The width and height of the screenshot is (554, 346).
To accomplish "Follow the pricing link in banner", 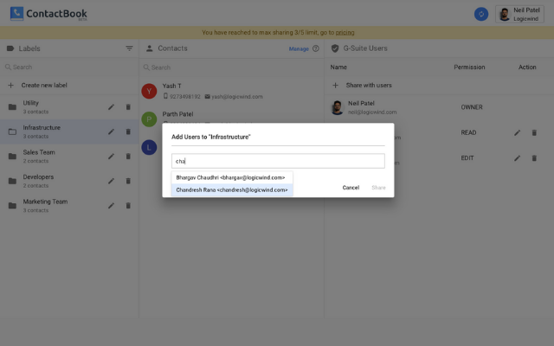I will point(345,33).
